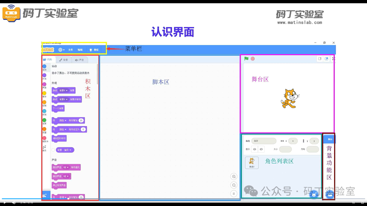Click the add new sprite cat icon
Screen dimensions: 367x206
tap(314, 195)
